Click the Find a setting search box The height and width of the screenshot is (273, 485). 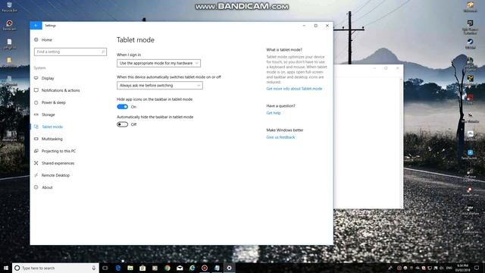click(x=70, y=52)
